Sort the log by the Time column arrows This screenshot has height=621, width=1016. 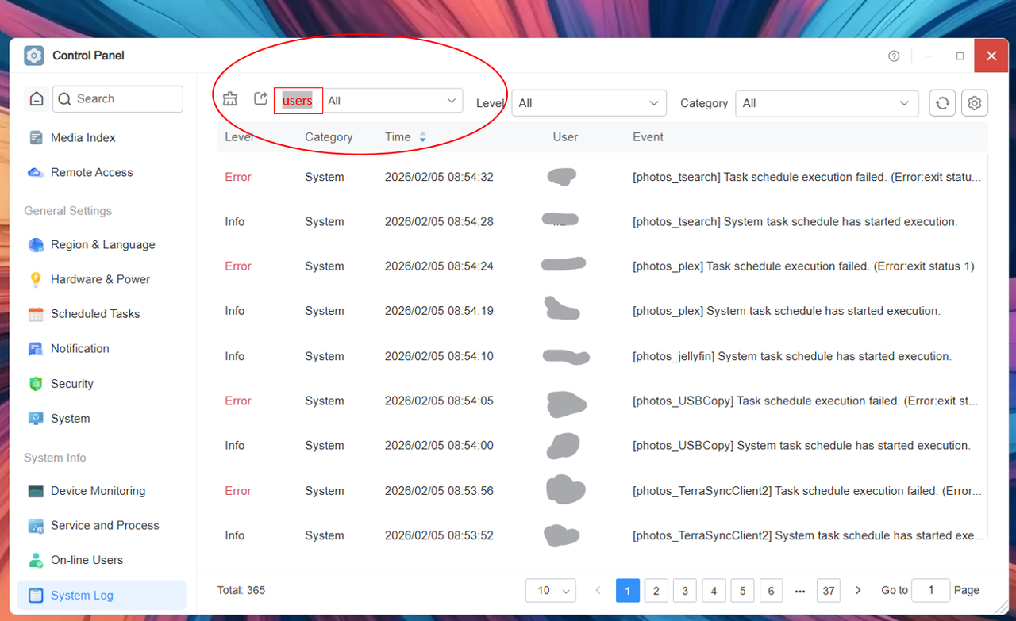pos(422,137)
